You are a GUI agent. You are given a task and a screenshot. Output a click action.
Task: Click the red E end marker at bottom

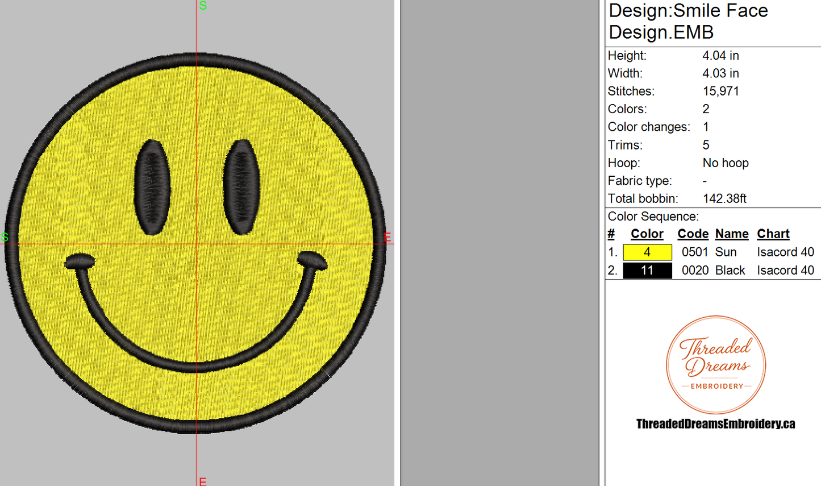coord(203,481)
